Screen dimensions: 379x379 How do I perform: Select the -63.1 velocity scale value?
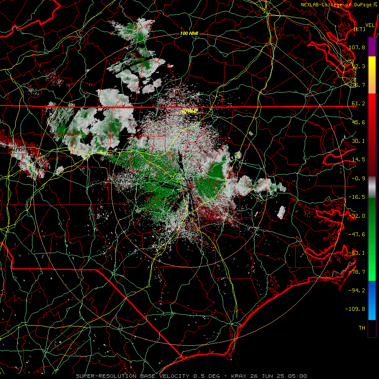point(357,253)
